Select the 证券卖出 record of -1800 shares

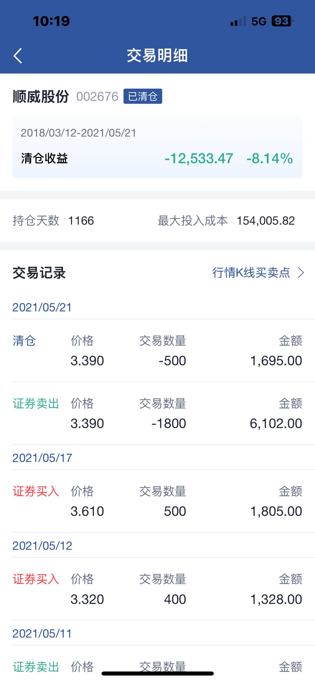click(x=157, y=413)
